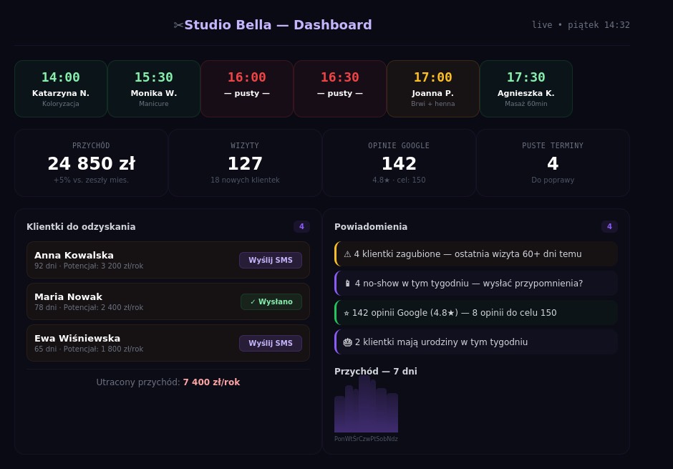Screen dimensions: 673x469
Task: Select the Wizyty 127 stat card
Action: (245, 163)
